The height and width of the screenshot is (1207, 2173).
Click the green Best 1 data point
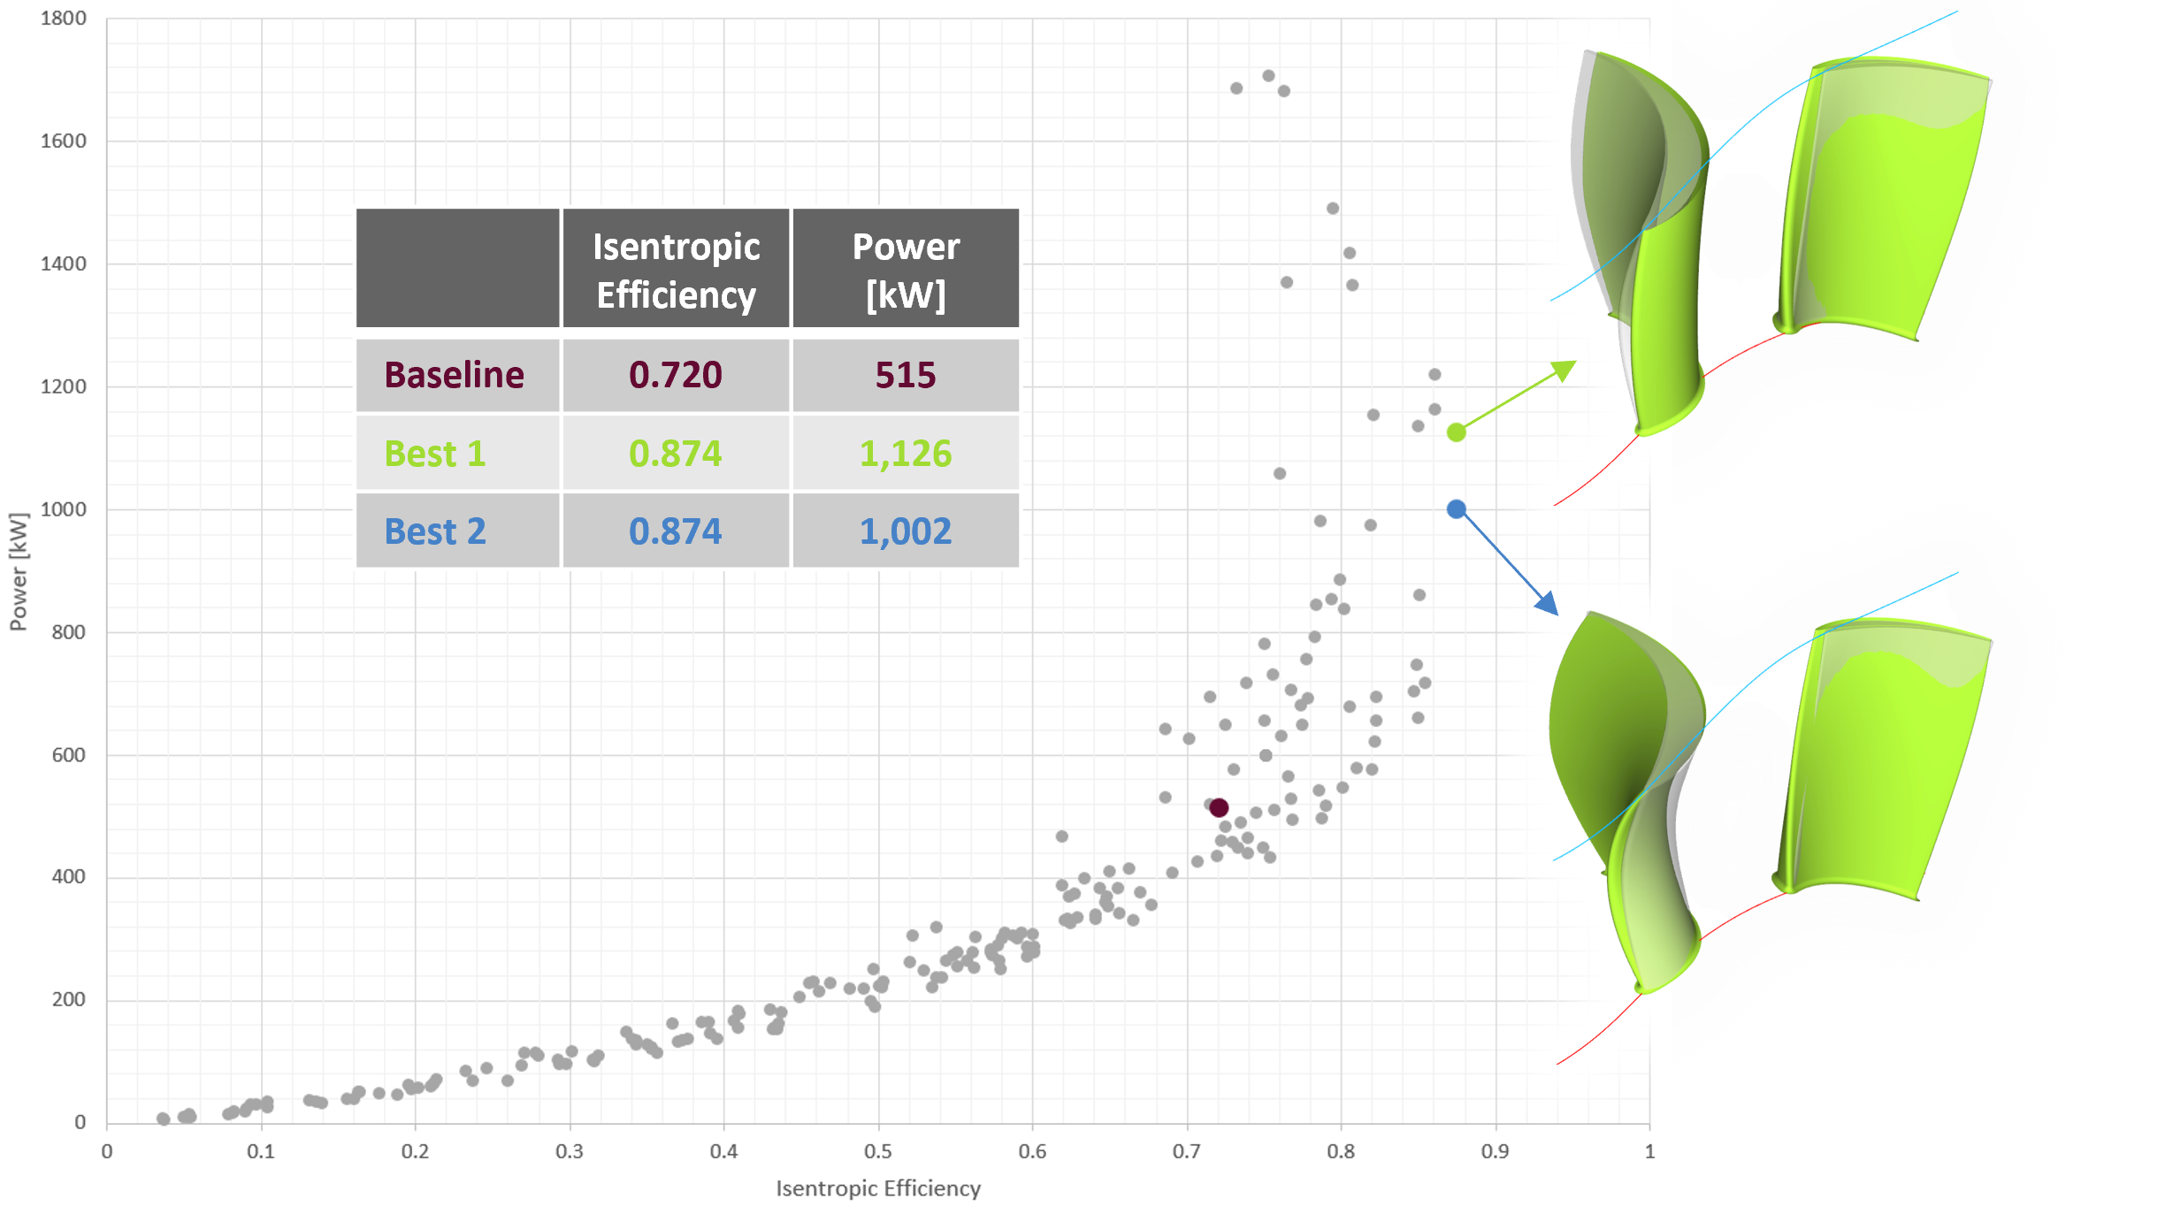1456,432
